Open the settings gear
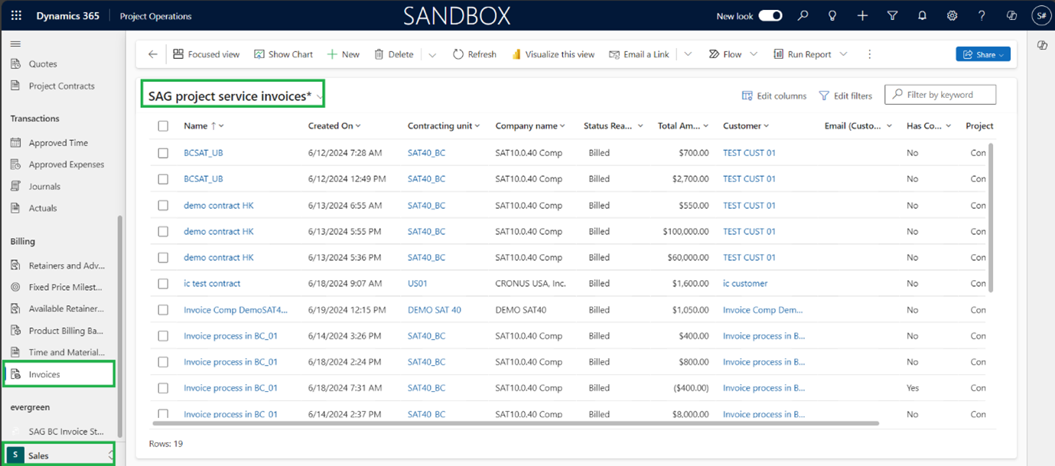The image size is (1055, 466). 952,15
